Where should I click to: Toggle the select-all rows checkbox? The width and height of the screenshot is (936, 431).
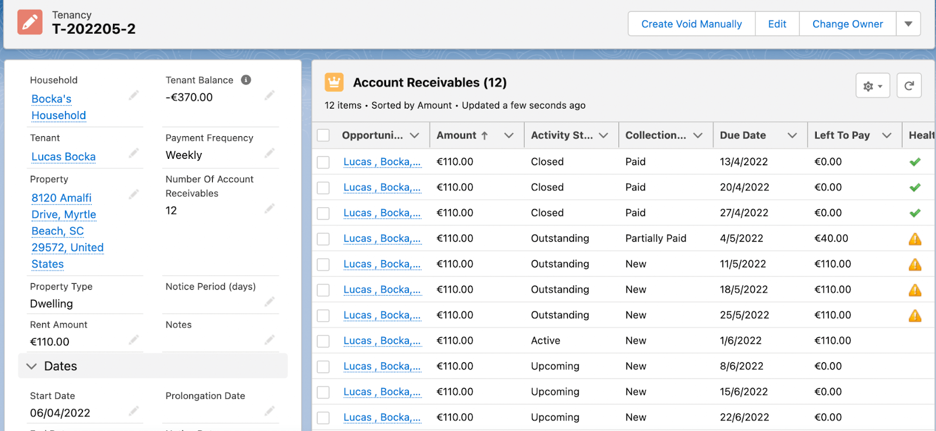pos(324,135)
